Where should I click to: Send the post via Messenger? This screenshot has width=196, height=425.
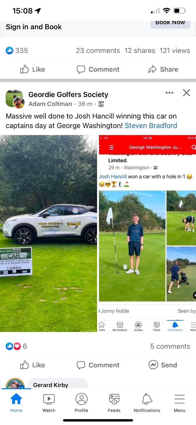(163, 365)
